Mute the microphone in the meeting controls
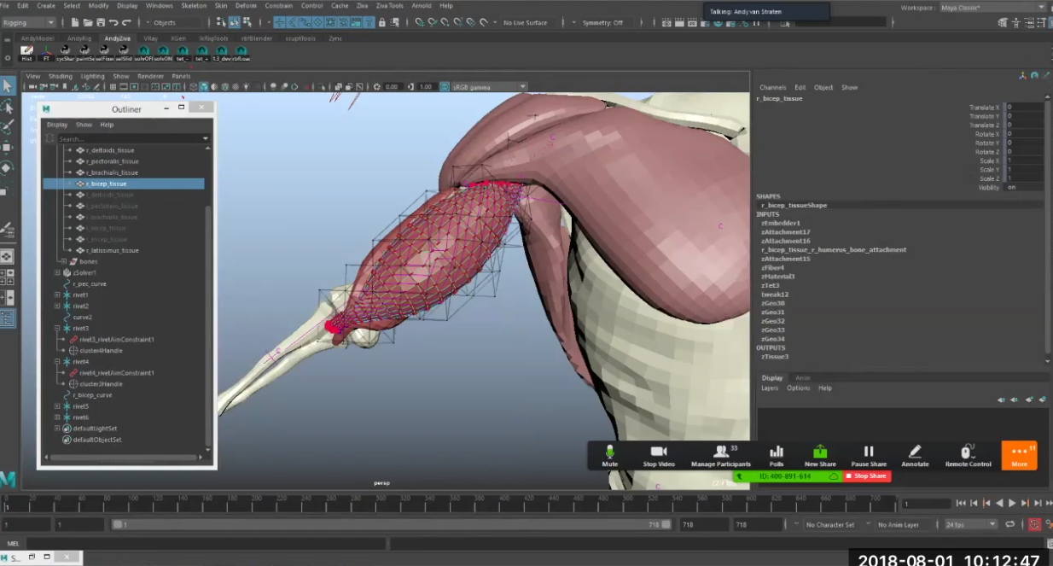1053x566 pixels. [609, 455]
